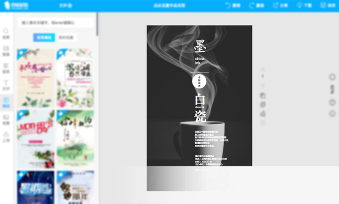This screenshot has width=339, height=204.
Task: Pick the pink floral cream template thumbnail
Action: [x=36, y=78]
